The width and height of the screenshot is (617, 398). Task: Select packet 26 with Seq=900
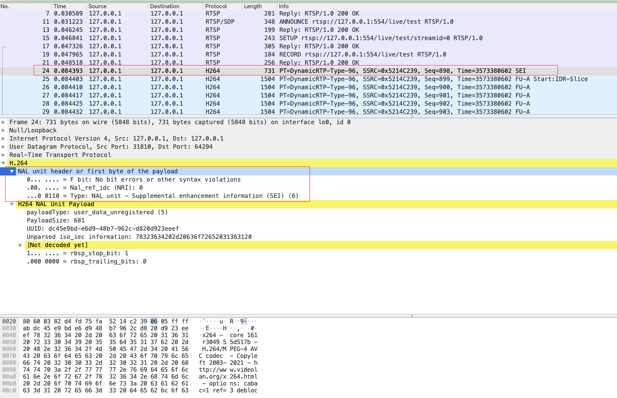(308, 87)
